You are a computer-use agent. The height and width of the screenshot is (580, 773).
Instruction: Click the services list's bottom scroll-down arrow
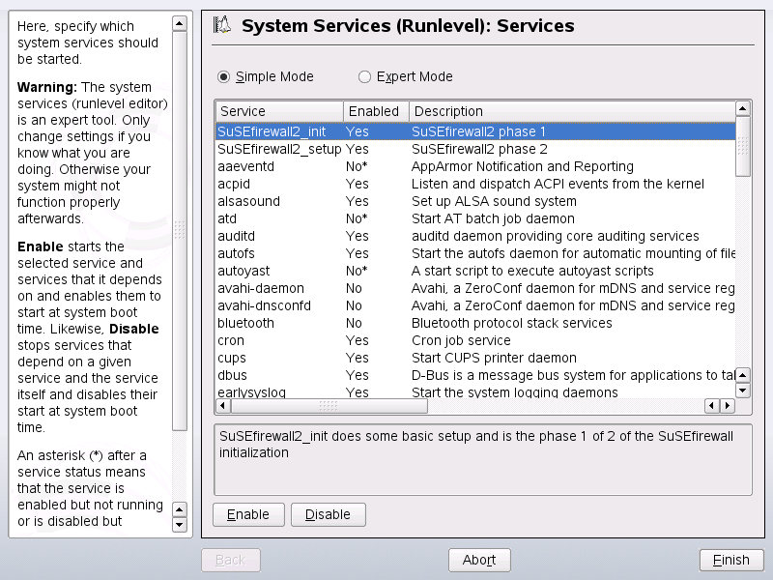(x=743, y=391)
